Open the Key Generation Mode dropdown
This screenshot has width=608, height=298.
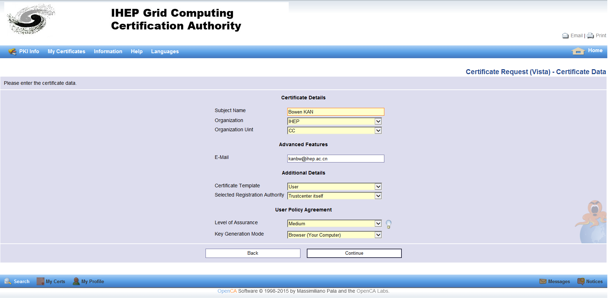point(334,235)
